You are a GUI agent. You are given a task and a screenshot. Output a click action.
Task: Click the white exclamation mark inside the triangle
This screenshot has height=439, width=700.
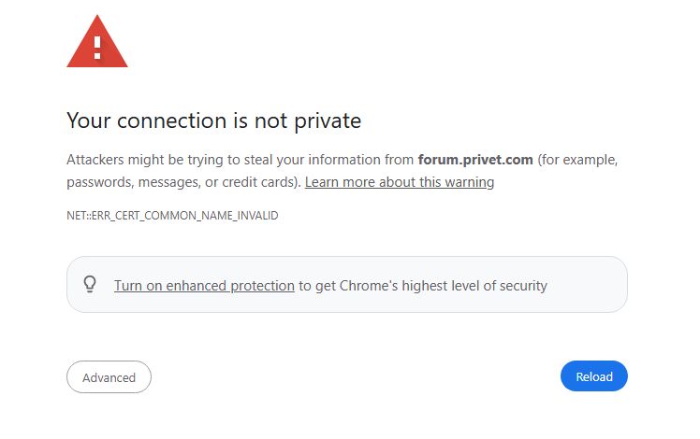click(97, 48)
